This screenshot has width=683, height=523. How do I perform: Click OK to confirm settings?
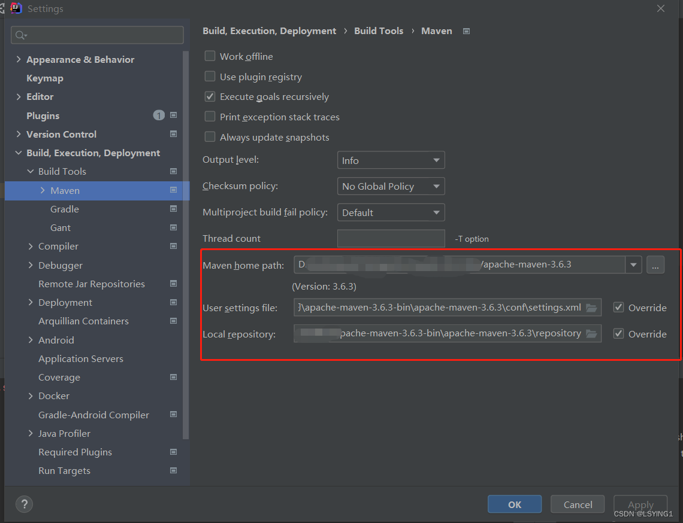[x=515, y=504]
